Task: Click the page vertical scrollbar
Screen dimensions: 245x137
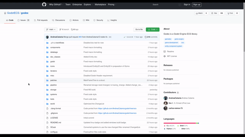Action: tap(244, 27)
